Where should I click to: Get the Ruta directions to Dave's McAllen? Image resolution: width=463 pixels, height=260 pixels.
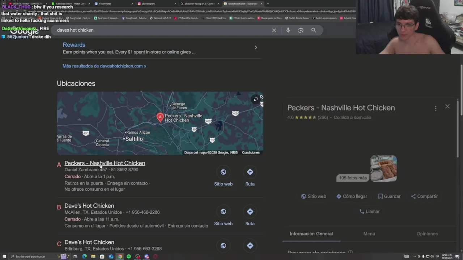click(x=250, y=212)
